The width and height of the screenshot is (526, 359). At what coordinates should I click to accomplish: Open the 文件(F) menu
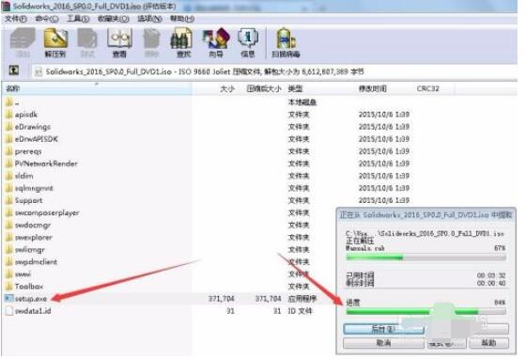(x=15, y=19)
